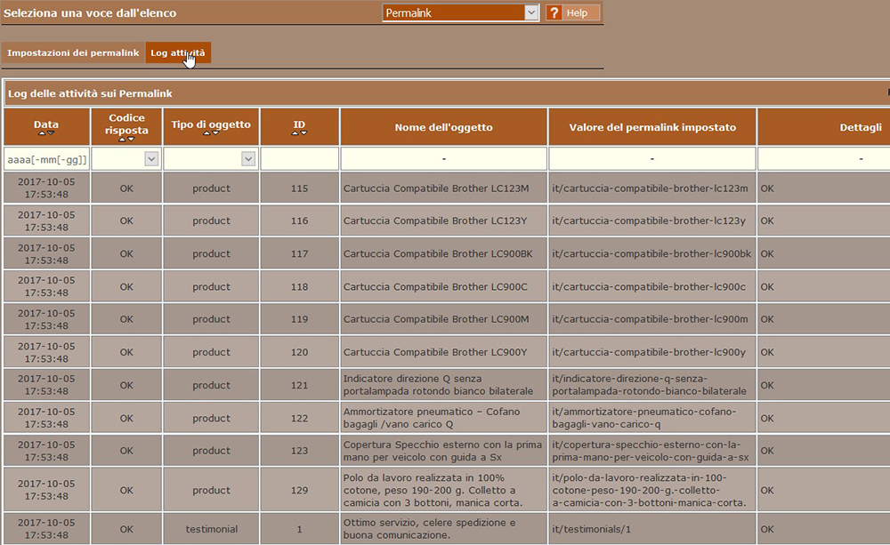Switch to Impostazioni dei permalink tab

click(x=73, y=52)
